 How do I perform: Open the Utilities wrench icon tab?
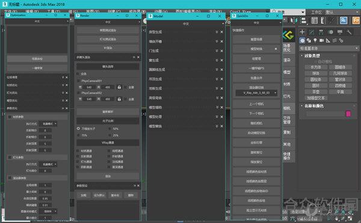coord(349,32)
